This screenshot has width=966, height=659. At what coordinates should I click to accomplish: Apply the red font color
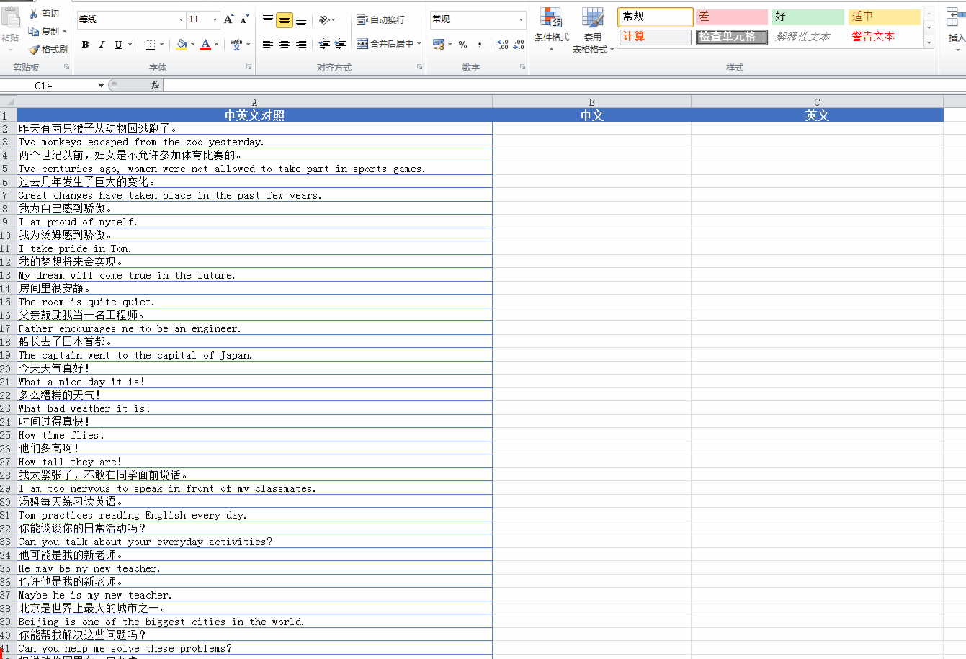click(x=205, y=45)
